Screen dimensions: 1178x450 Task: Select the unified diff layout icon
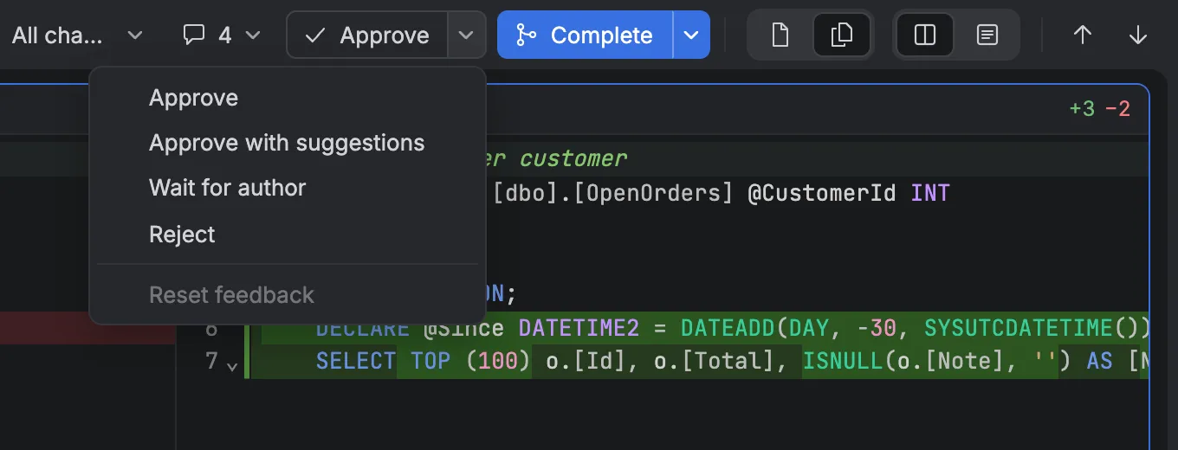987,35
